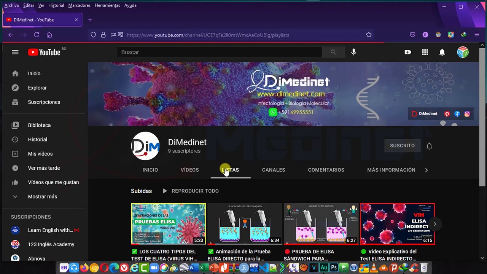This screenshot has width=487, height=274.
Task: Open Suscripciones in the left sidebar
Action: [x=45, y=102]
